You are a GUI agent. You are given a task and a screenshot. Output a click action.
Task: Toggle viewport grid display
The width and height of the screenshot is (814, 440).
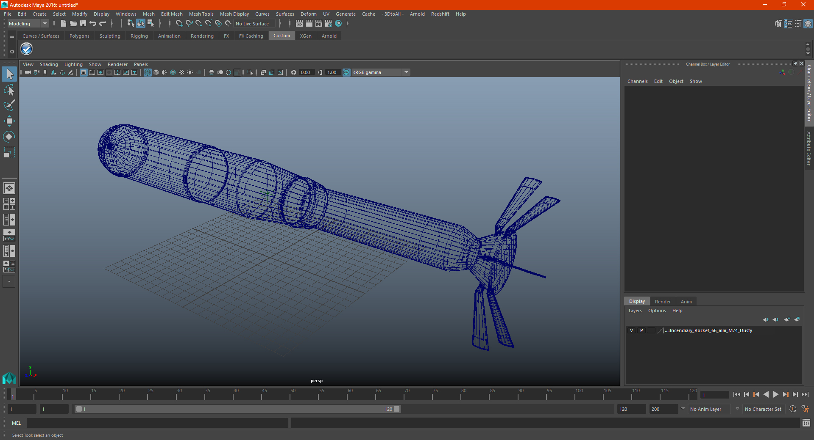84,72
